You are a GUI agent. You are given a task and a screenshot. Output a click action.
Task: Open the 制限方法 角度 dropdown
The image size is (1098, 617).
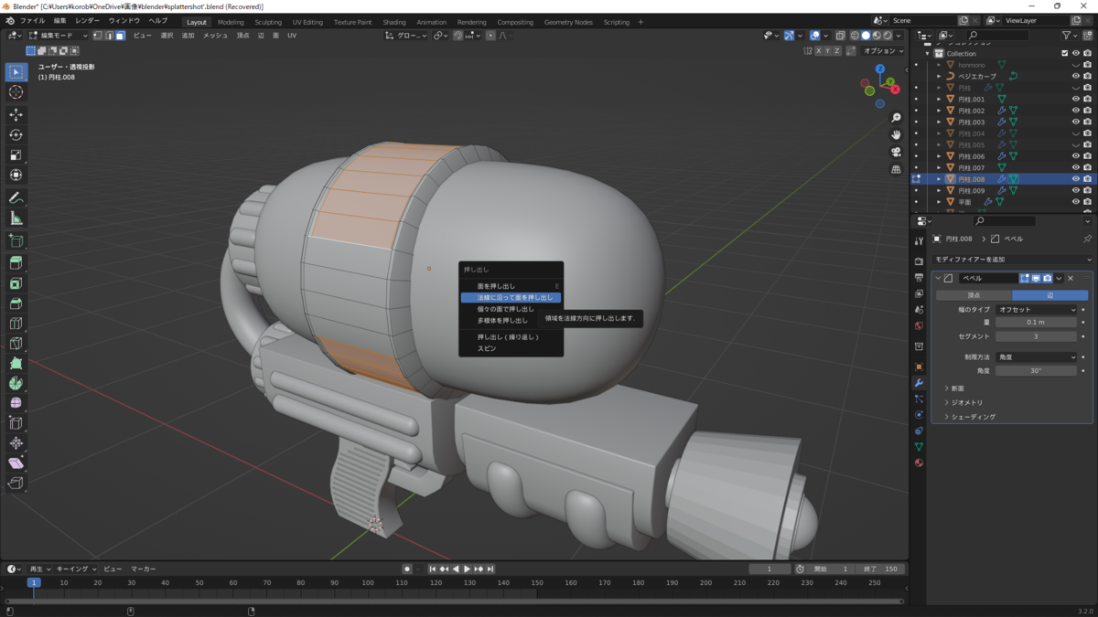coord(1036,356)
